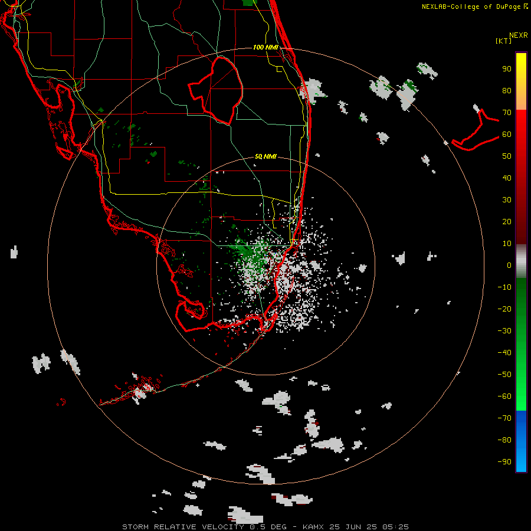The height and width of the screenshot is (531, 531).
Task: Click the 100 NMI range ring label
Action: (x=265, y=47)
